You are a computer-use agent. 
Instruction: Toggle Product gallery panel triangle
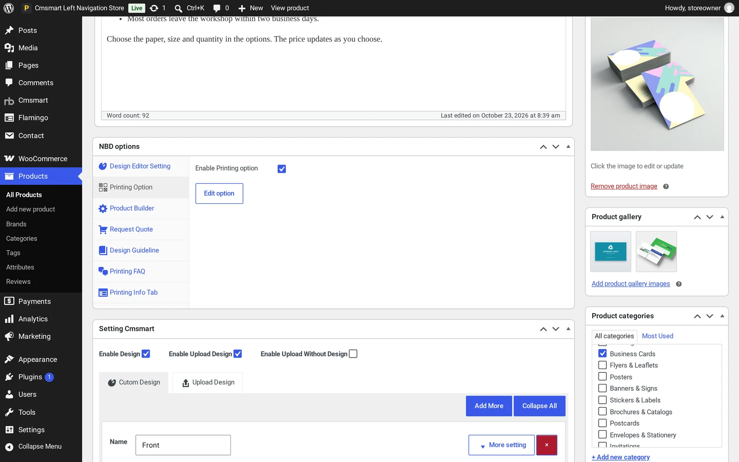point(722,217)
